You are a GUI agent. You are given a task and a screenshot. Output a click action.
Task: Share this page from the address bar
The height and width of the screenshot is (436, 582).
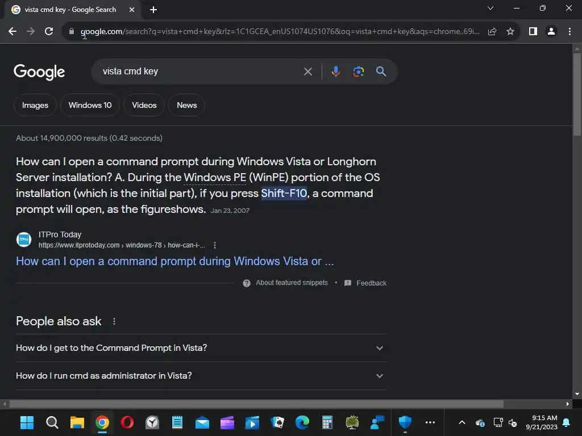click(492, 32)
